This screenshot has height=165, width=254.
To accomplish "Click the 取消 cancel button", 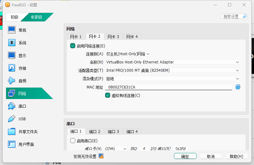I will [211, 156].
